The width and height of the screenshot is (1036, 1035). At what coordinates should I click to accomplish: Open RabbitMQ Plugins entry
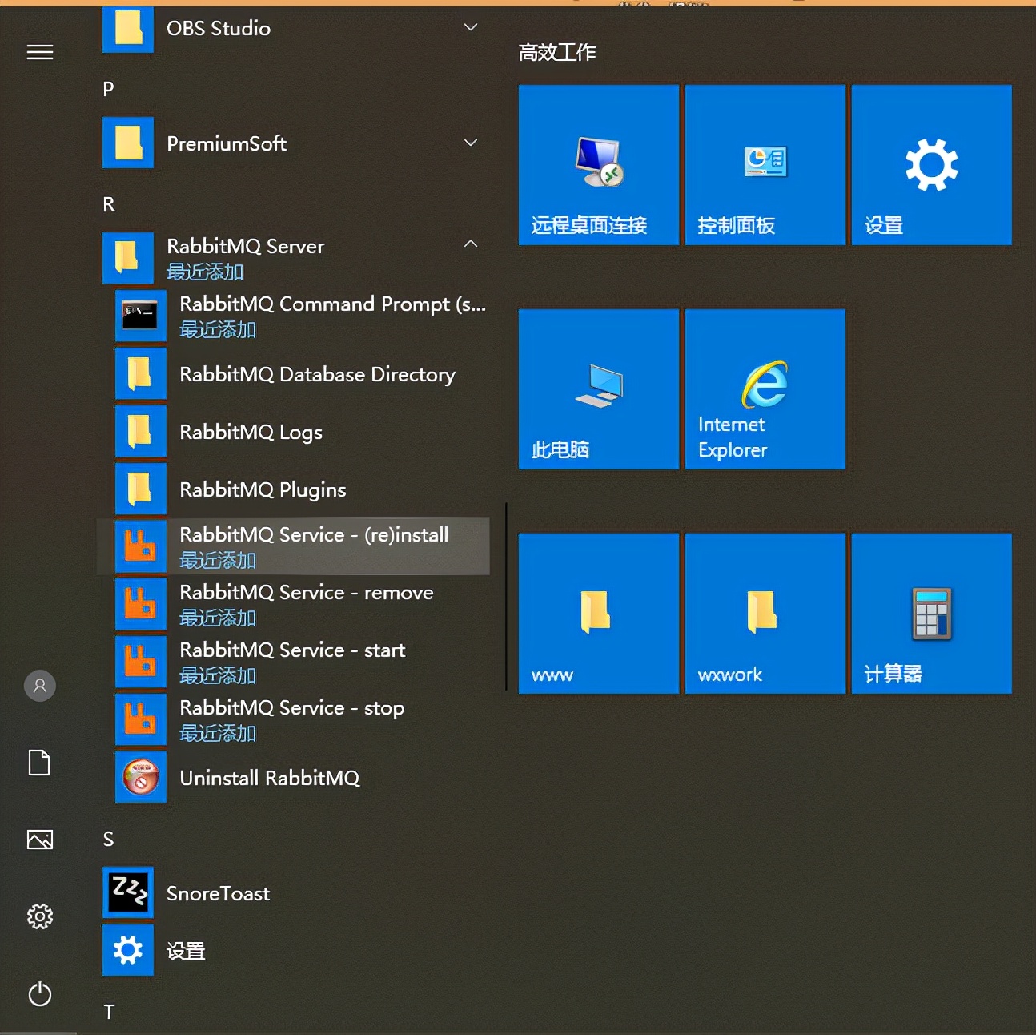coord(263,489)
